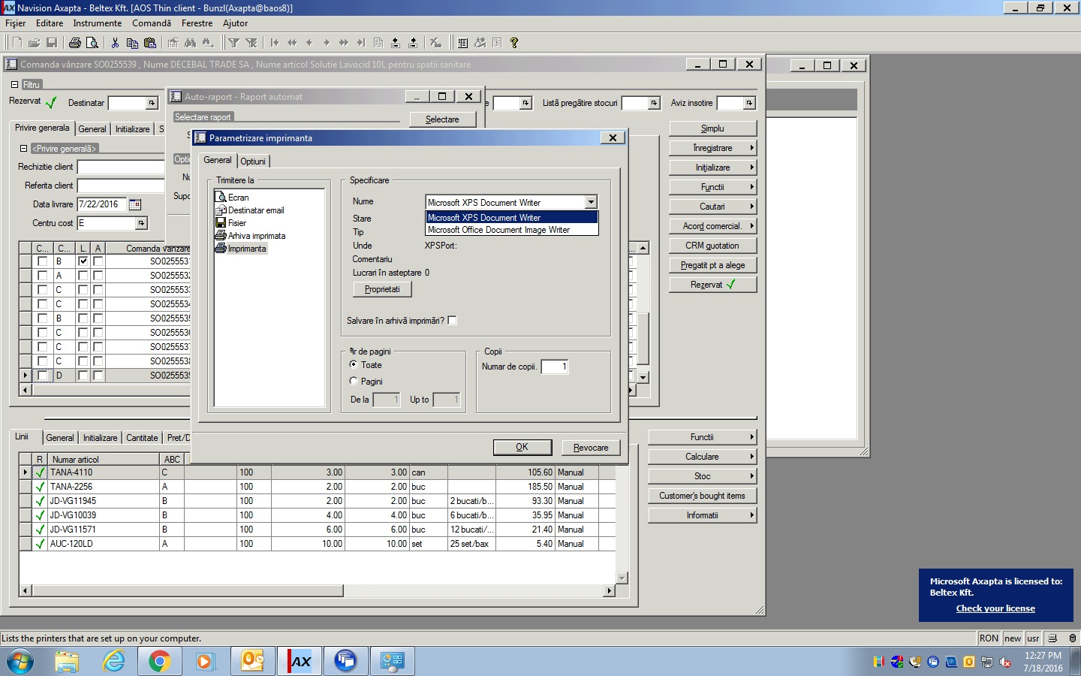Screen dimensions: 1081x676
Task: Click the Proprietati button
Action: click(x=382, y=289)
